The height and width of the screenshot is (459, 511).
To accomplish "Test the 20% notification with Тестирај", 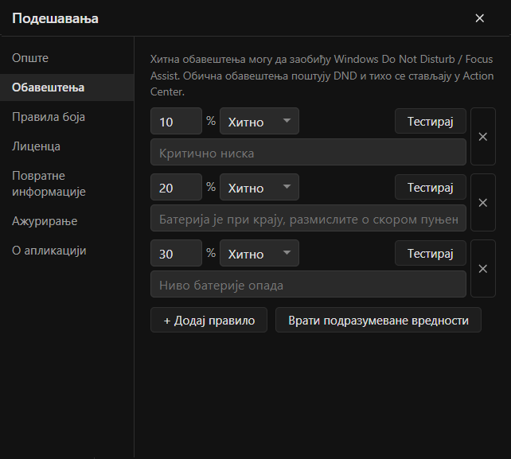I will [431, 187].
